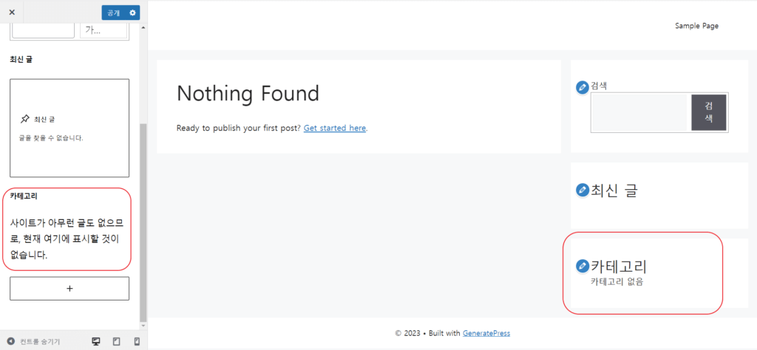The height and width of the screenshot is (350, 757).
Task: Click the '가...' input field in sidebar
Action: tap(103, 30)
